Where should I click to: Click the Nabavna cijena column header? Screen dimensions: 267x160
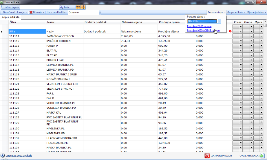139,22
